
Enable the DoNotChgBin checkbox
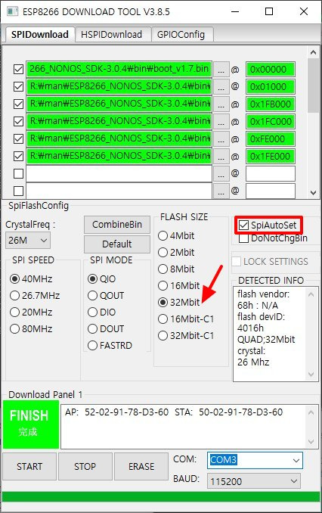point(243,238)
